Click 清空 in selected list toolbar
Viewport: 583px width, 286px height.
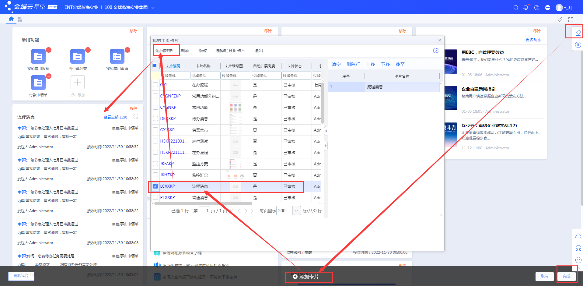point(336,64)
